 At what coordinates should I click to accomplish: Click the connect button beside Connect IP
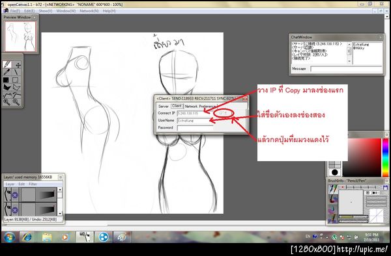224,113
